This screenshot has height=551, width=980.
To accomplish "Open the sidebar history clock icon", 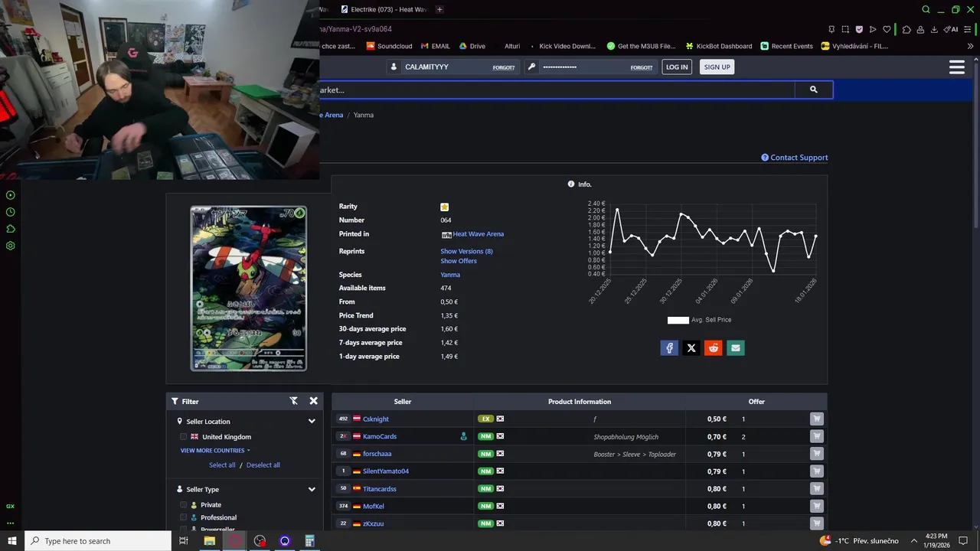I will 11,212.
